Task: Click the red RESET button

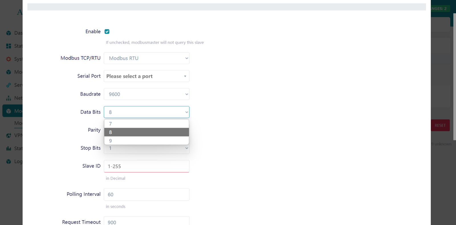Action: (x=440, y=125)
